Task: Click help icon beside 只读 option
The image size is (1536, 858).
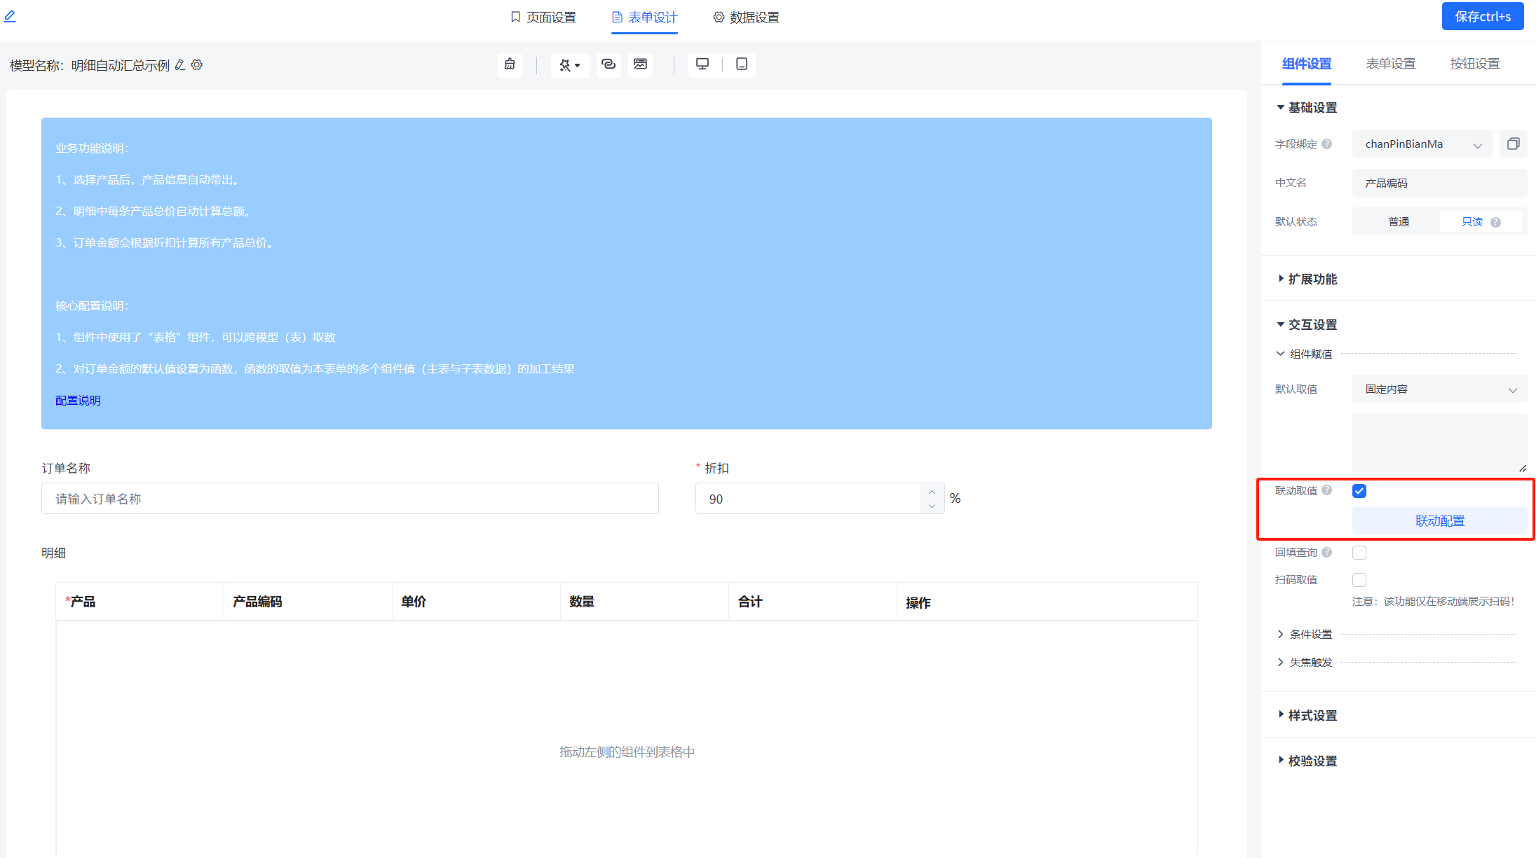Action: (x=1495, y=223)
